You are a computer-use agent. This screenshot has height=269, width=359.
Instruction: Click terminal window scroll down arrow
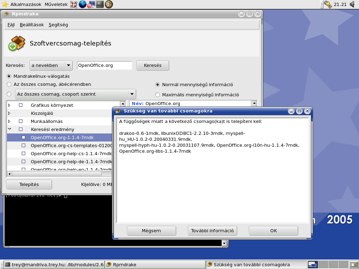point(224,243)
